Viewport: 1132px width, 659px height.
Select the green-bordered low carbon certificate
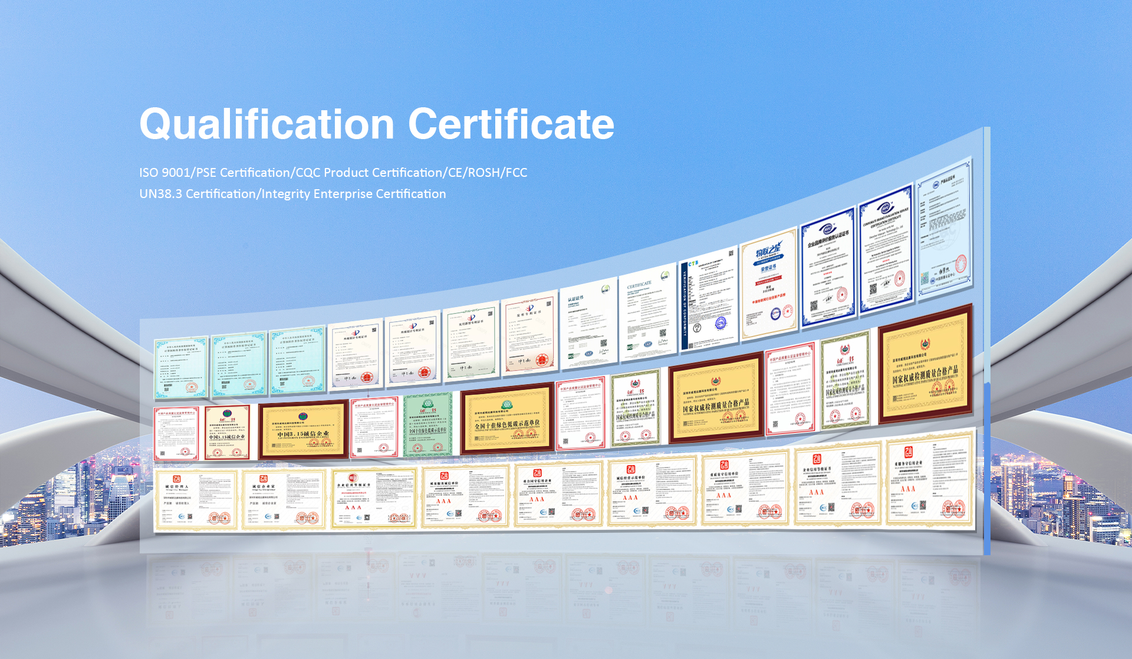tap(428, 424)
